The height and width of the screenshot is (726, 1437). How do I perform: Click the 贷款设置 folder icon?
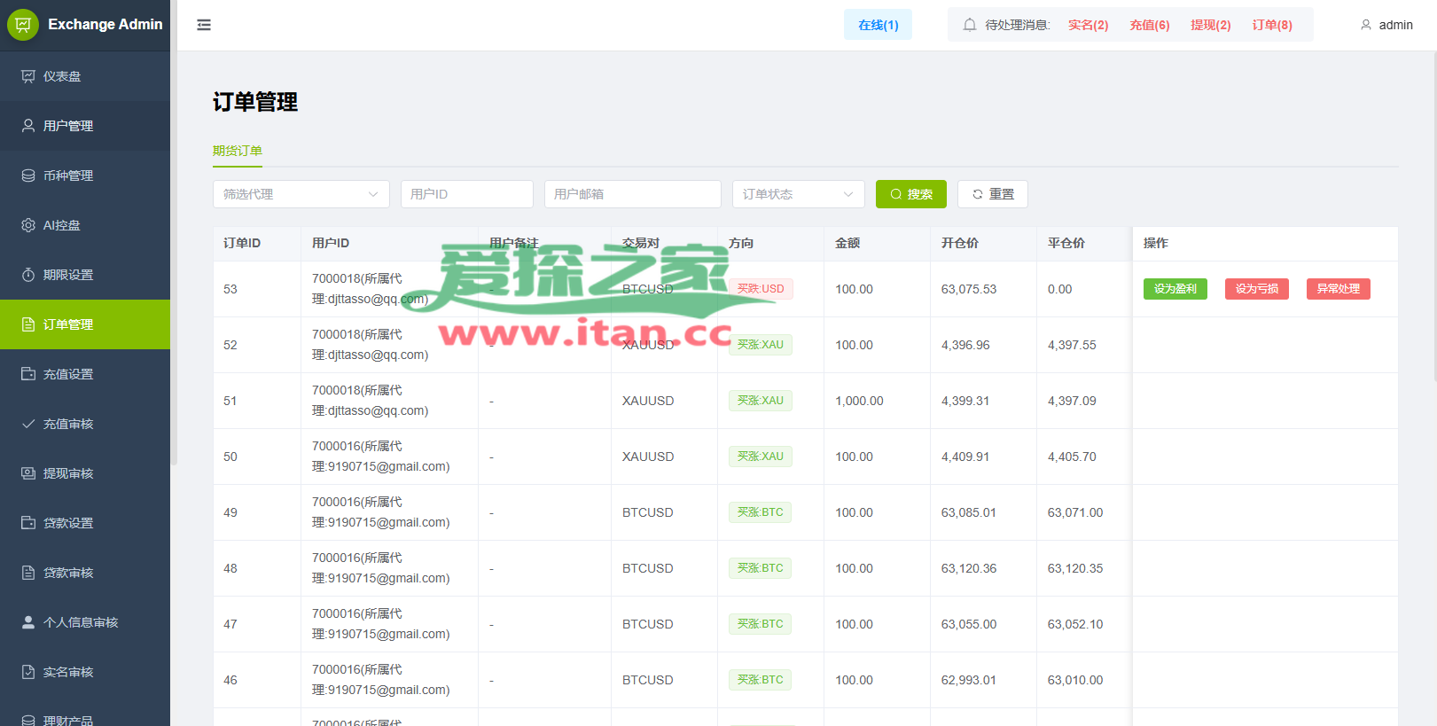click(28, 523)
